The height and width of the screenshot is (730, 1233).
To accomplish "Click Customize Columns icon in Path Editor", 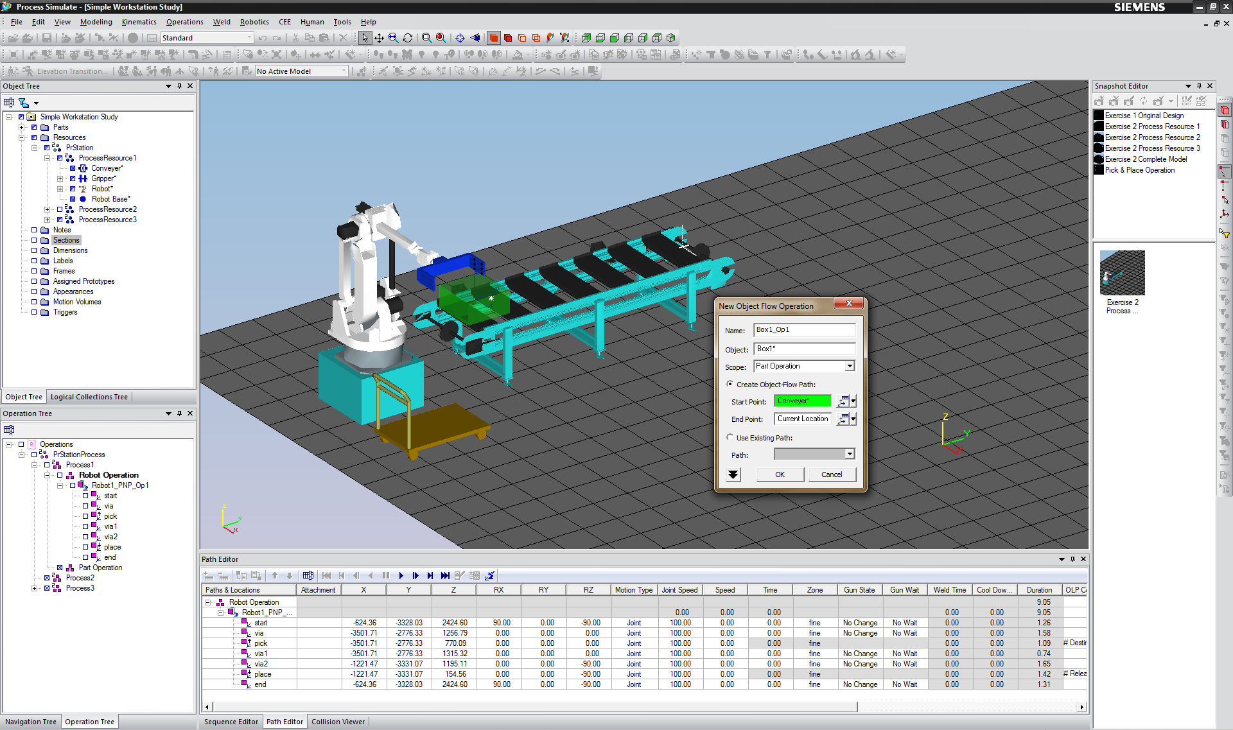I will 308,576.
